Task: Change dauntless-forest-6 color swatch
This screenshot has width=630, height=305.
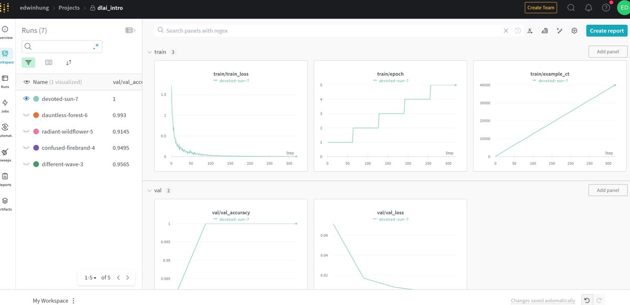Action: point(36,115)
